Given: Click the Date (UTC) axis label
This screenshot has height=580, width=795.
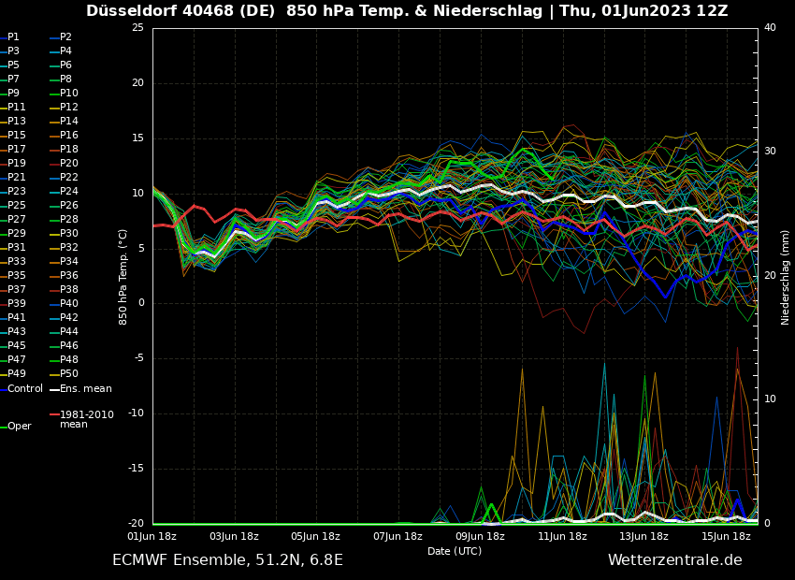Looking at the screenshot, I should tap(455, 551).
